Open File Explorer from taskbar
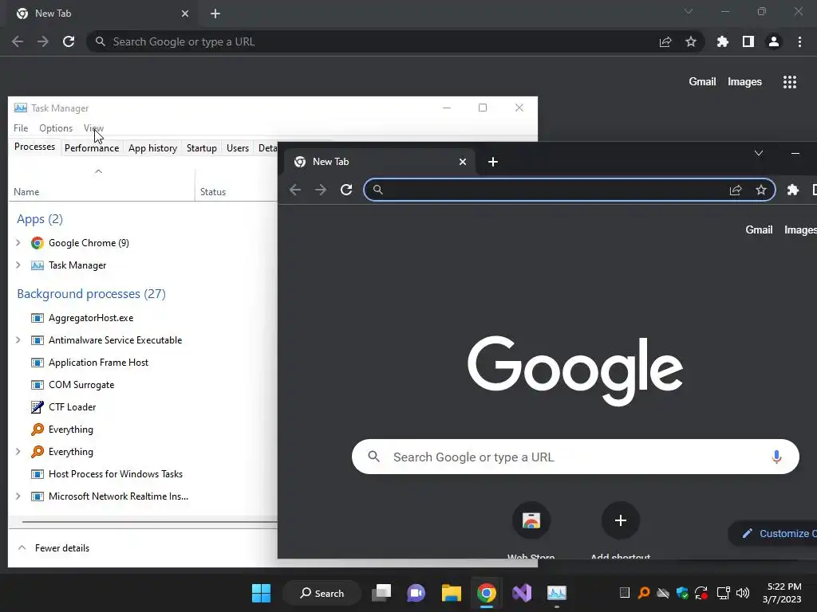Screen dimensions: 817x612 (452, 593)
